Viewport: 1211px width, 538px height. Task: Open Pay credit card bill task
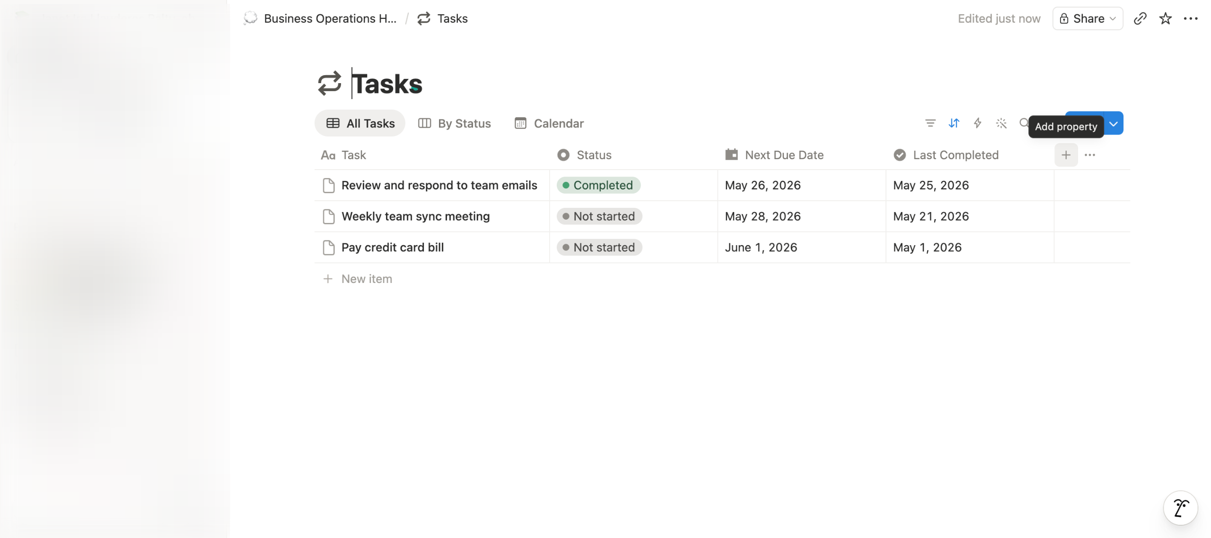tap(393, 248)
